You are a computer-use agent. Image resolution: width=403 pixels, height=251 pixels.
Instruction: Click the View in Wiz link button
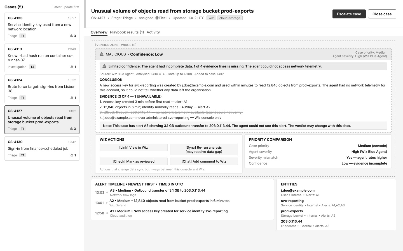(x=133, y=147)
